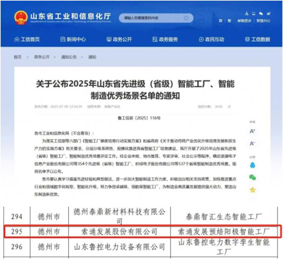Share article via green WeChat icon
The image size is (283, 259).
click(x=252, y=177)
